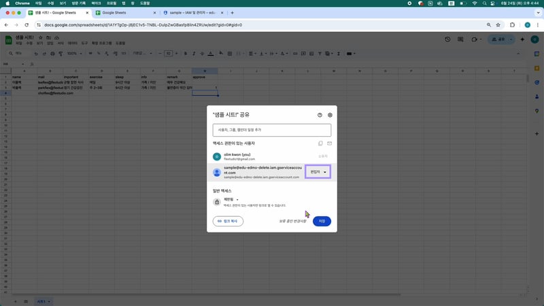Toggle bold formatting in toolbar
The image size is (544, 306).
tap(185, 54)
